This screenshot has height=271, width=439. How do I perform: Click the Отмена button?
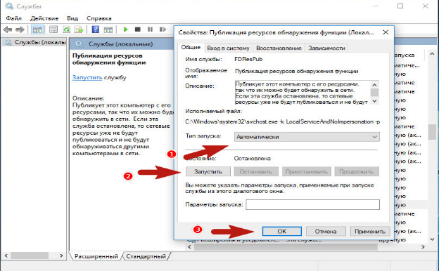coord(326,231)
